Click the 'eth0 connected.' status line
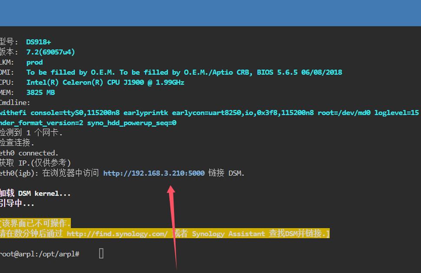 (x=29, y=153)
